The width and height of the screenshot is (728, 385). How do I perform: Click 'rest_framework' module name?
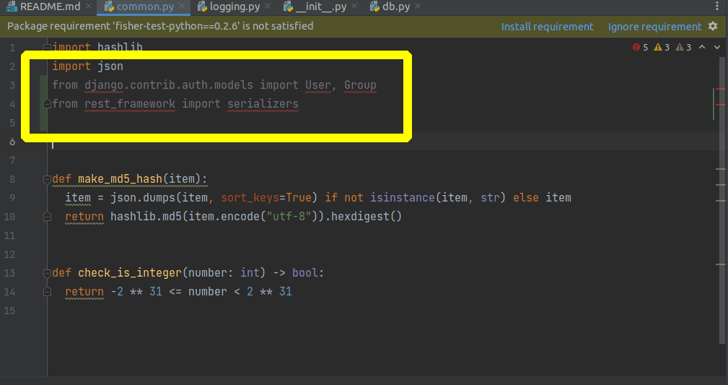click(130, 104)
